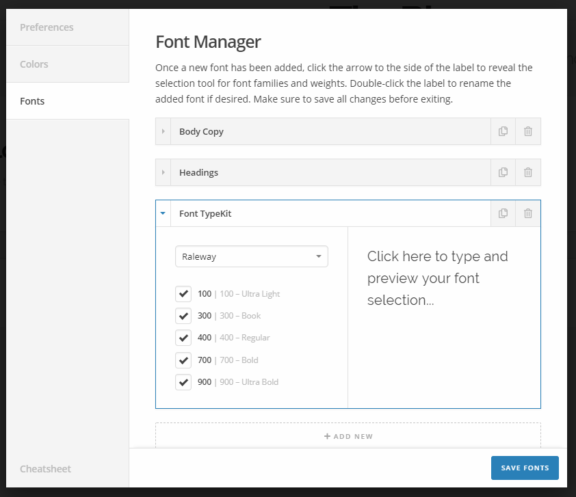This screenshot has height=497, width=576.
Task: Switch to the Preferences tab
Action: [x=67, y=27]
